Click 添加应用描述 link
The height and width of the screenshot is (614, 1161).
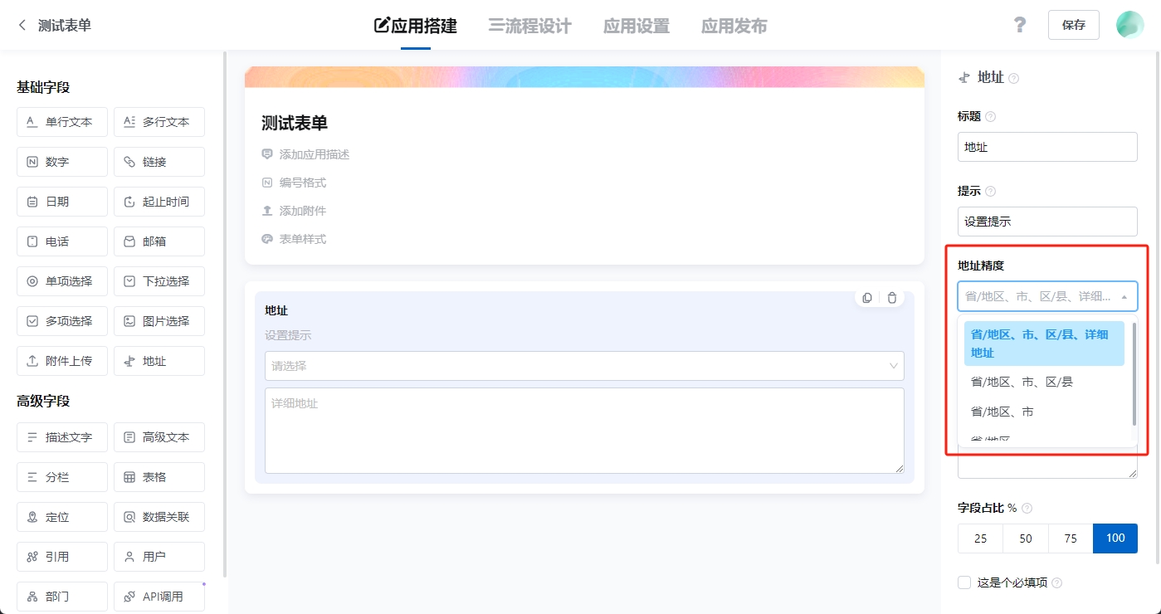coord(314,154)
